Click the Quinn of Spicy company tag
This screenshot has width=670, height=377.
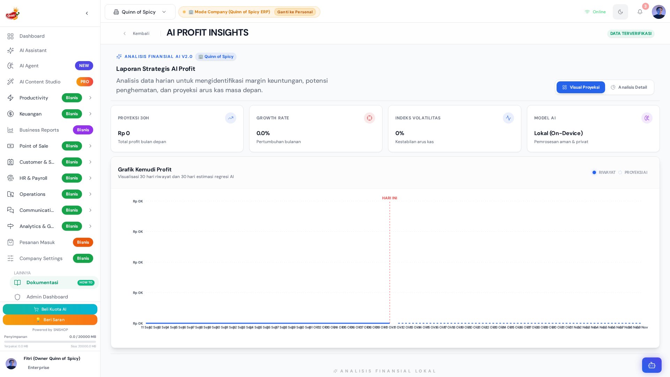[x=216, y=57]
